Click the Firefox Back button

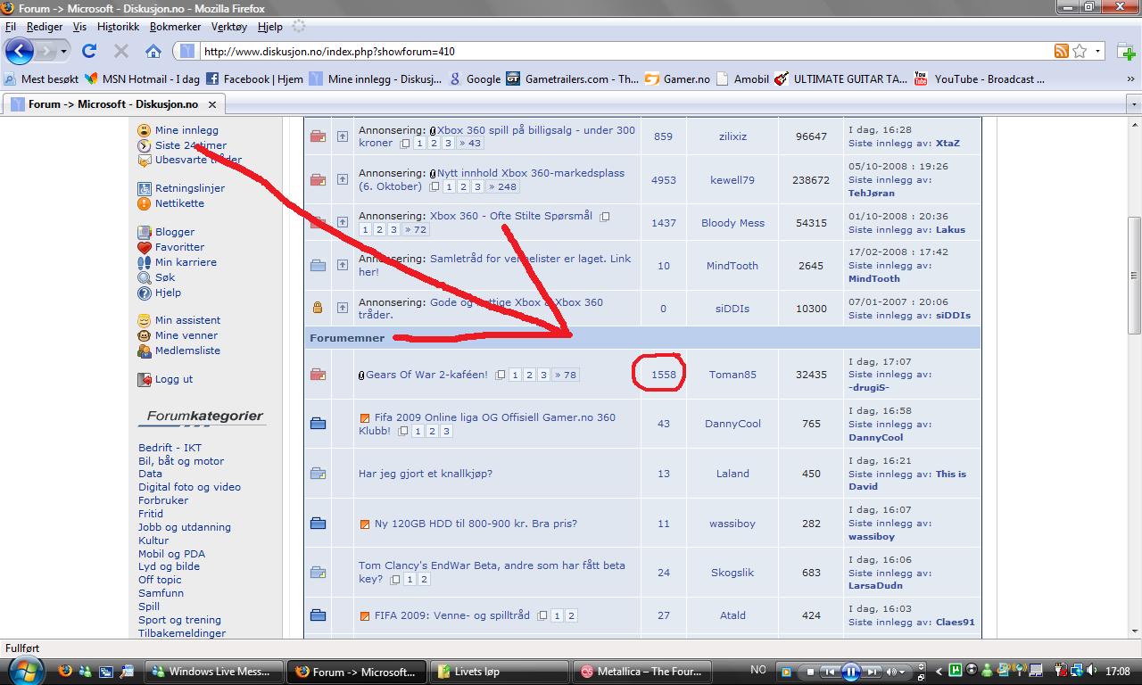coord(20,51)
